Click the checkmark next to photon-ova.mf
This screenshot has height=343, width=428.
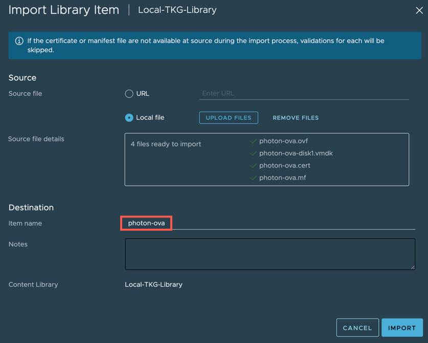pos(253,178)
